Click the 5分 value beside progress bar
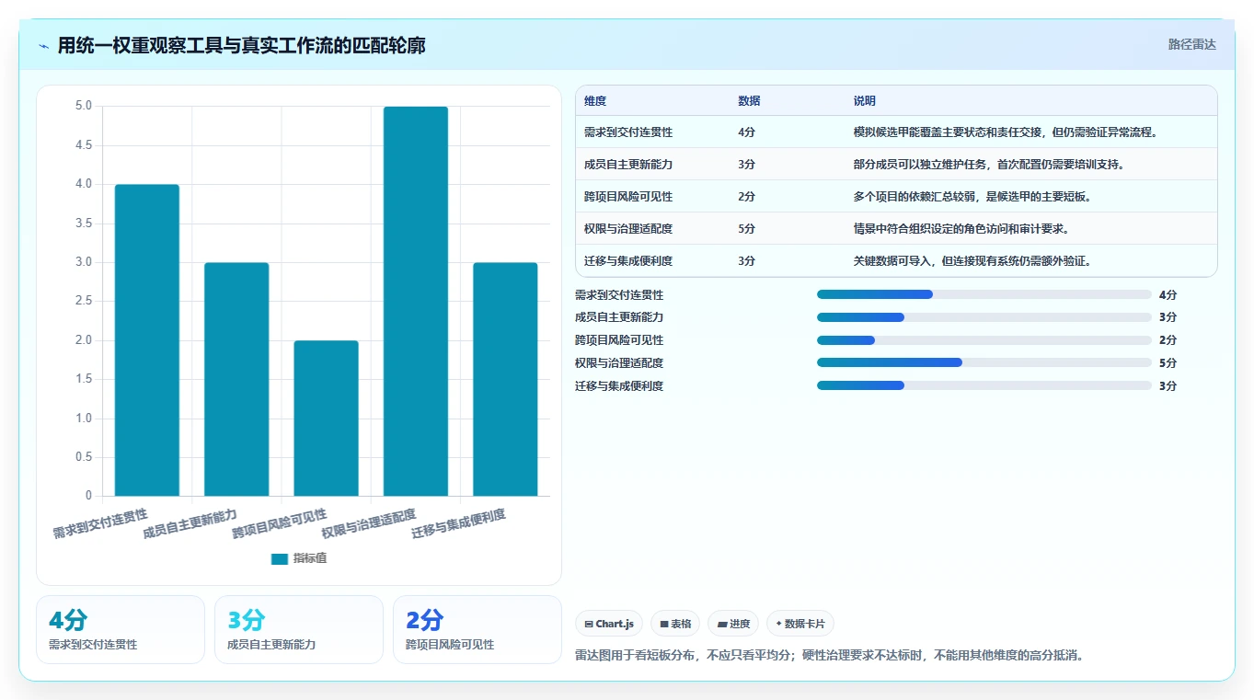Viewport: 1254px width, 700px height. tap(1168, 362)
